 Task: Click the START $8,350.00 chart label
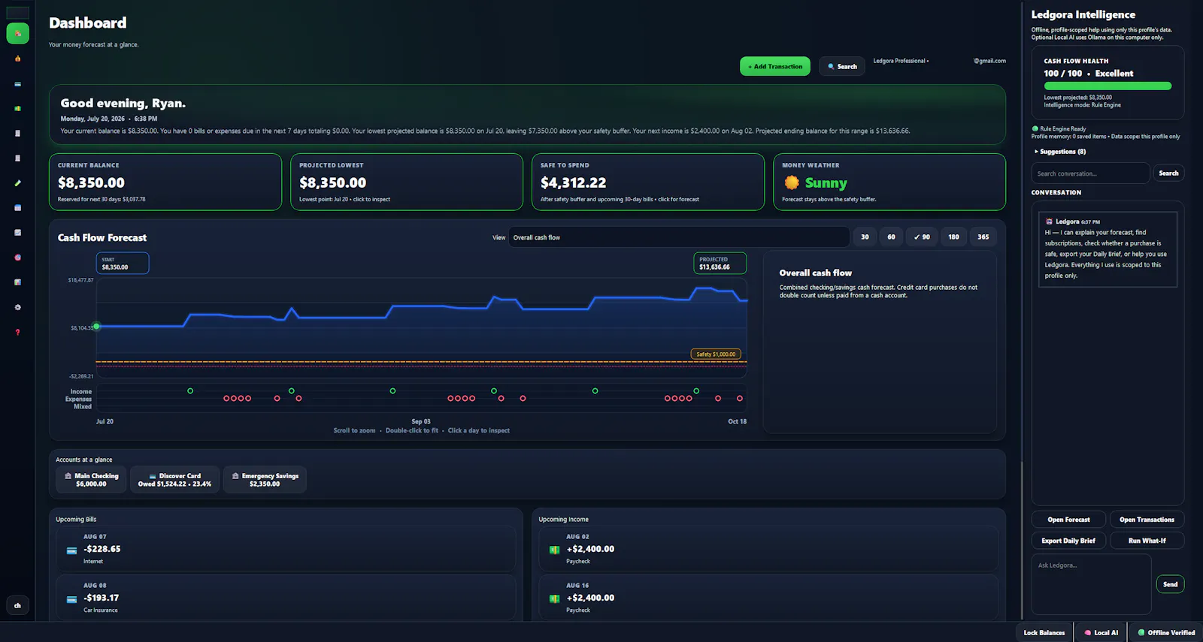coord(123,263)
